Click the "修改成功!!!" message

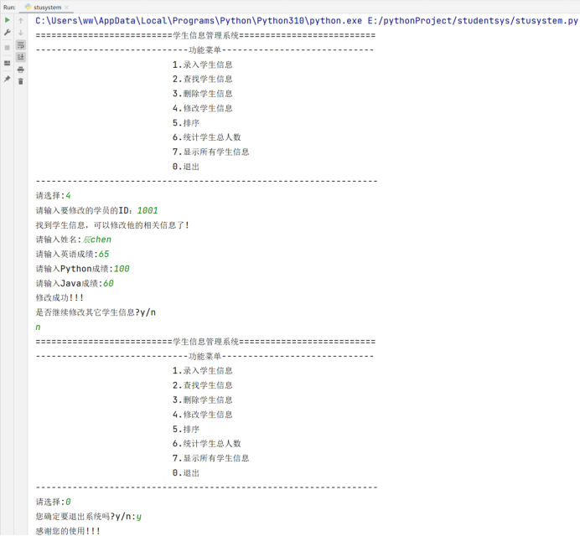point(60,297)
